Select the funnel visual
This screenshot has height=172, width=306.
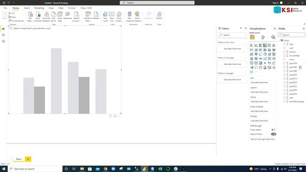tap(256, 54)
